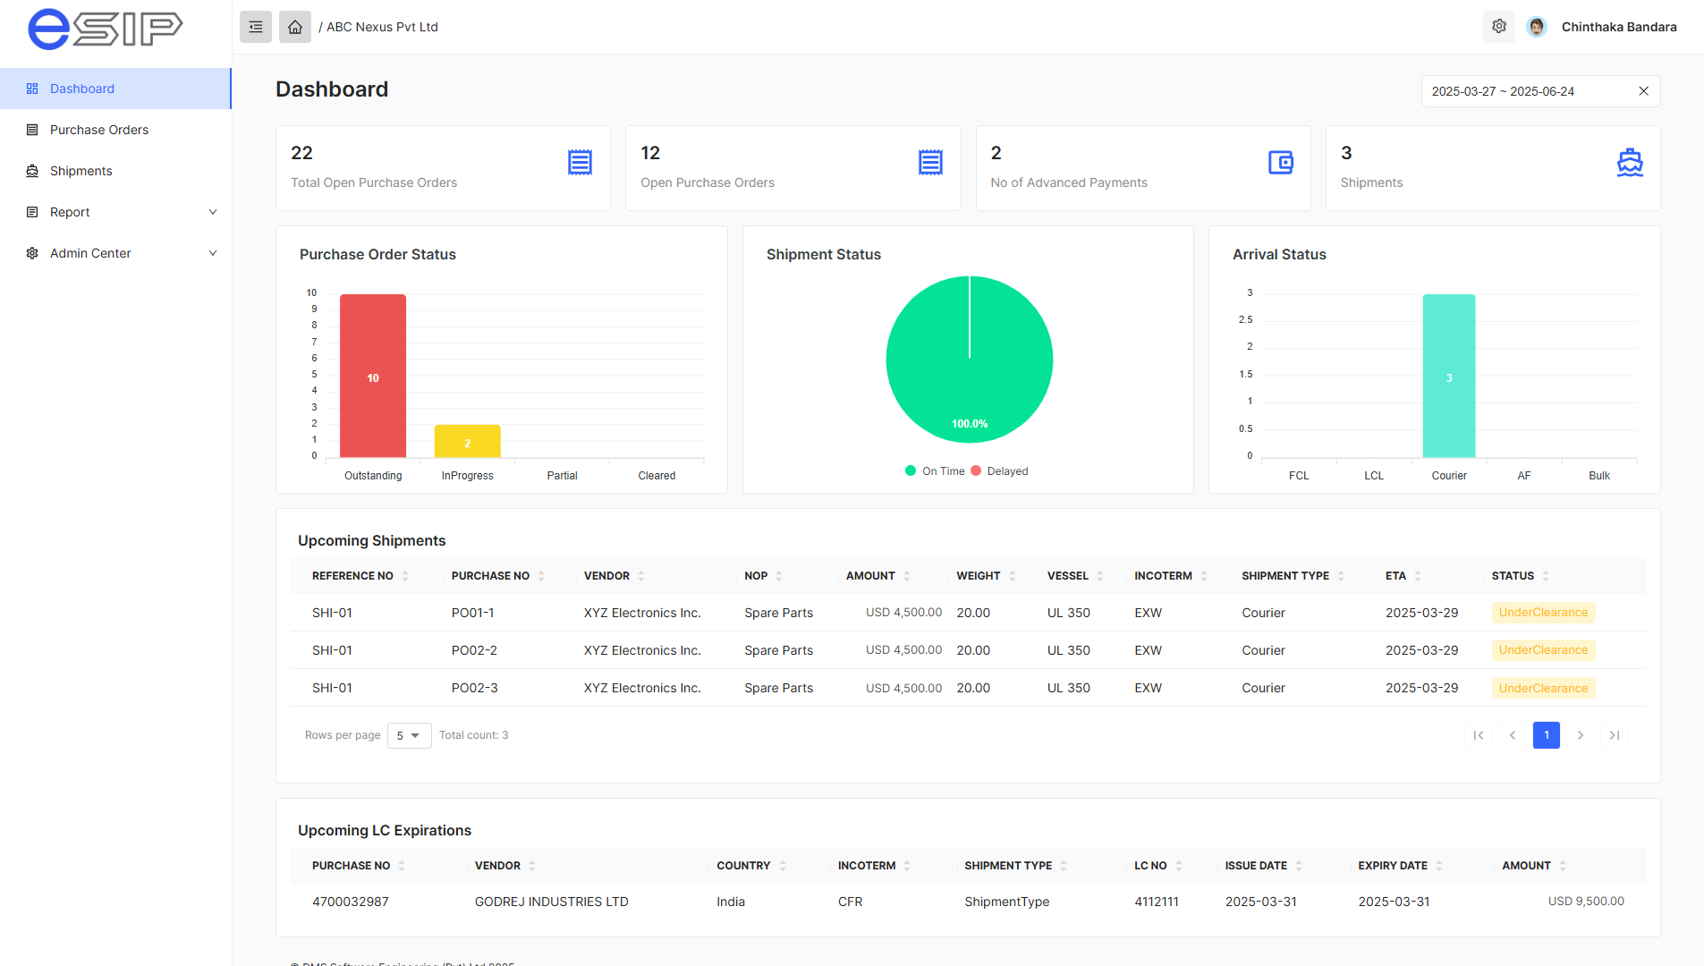The width and height of the screenshot is (1704, 966).
Task: Click PO02-2 purchase number cell
Action: (x=474, y=650)
